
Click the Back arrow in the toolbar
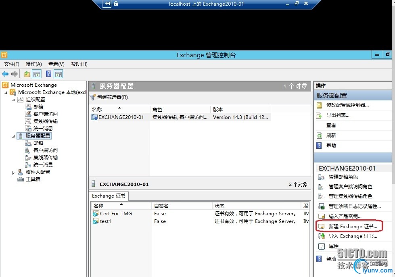tap(5, 74)
